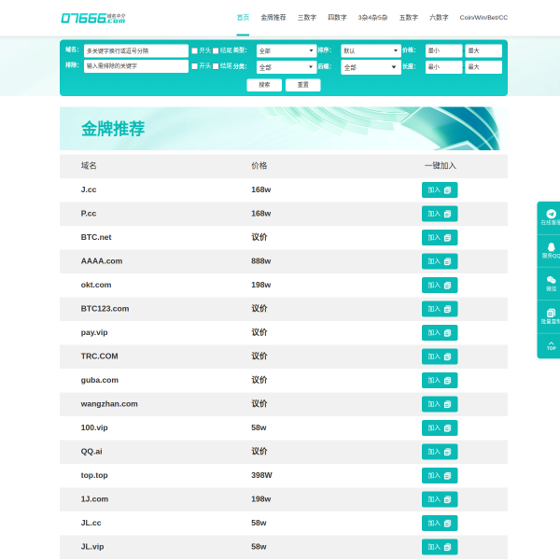Click the copy icon in BTC.net row
Viewport: 560px width, 560px height.
click(447, 238)
